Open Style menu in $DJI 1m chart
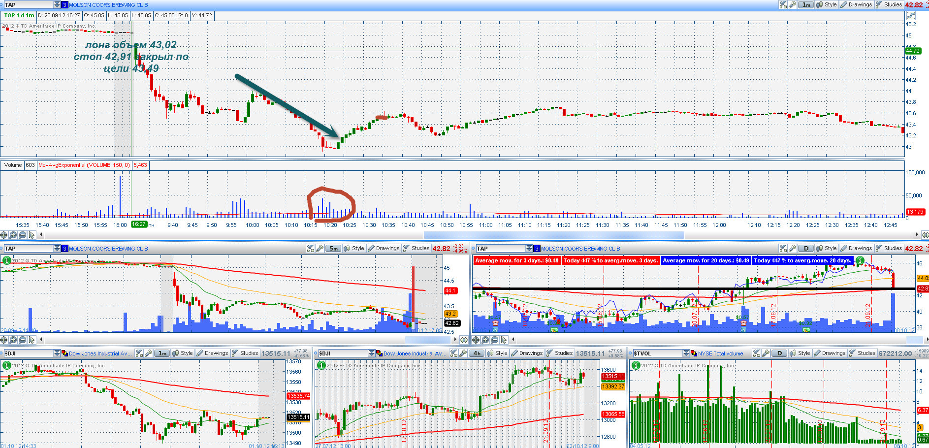The height and width of the screenshot is (448, 929). (x=183, y=353)
